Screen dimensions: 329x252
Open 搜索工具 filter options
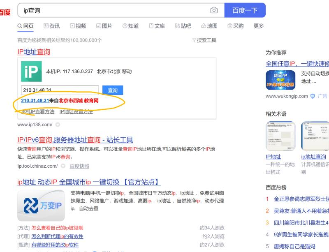coord(204,40)
